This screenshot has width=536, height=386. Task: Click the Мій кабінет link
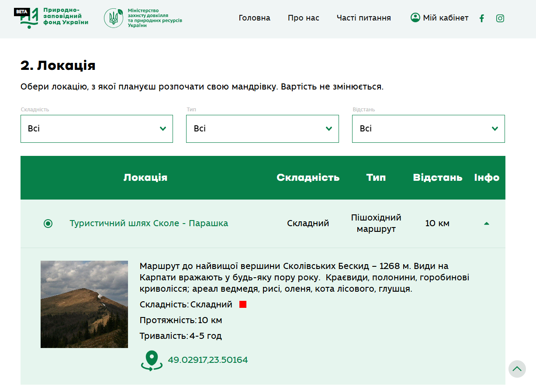pyautogui.click(x=446, y=18)
